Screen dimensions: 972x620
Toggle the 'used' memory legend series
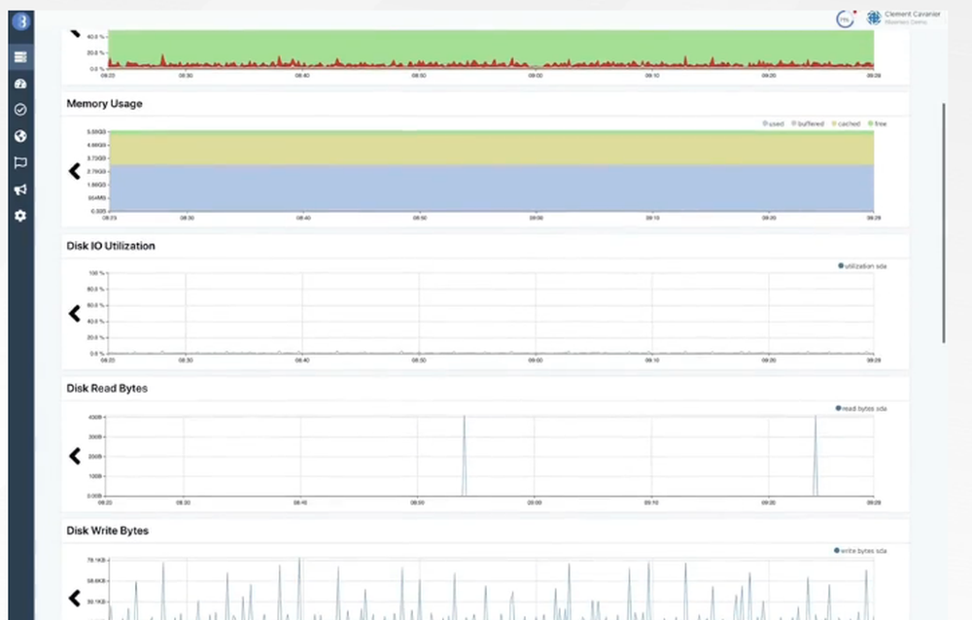[773, 124]
